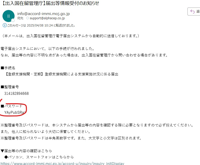The image size is (200, 165).
Task: Click the ■整理番号 heading
Action: 10,87
